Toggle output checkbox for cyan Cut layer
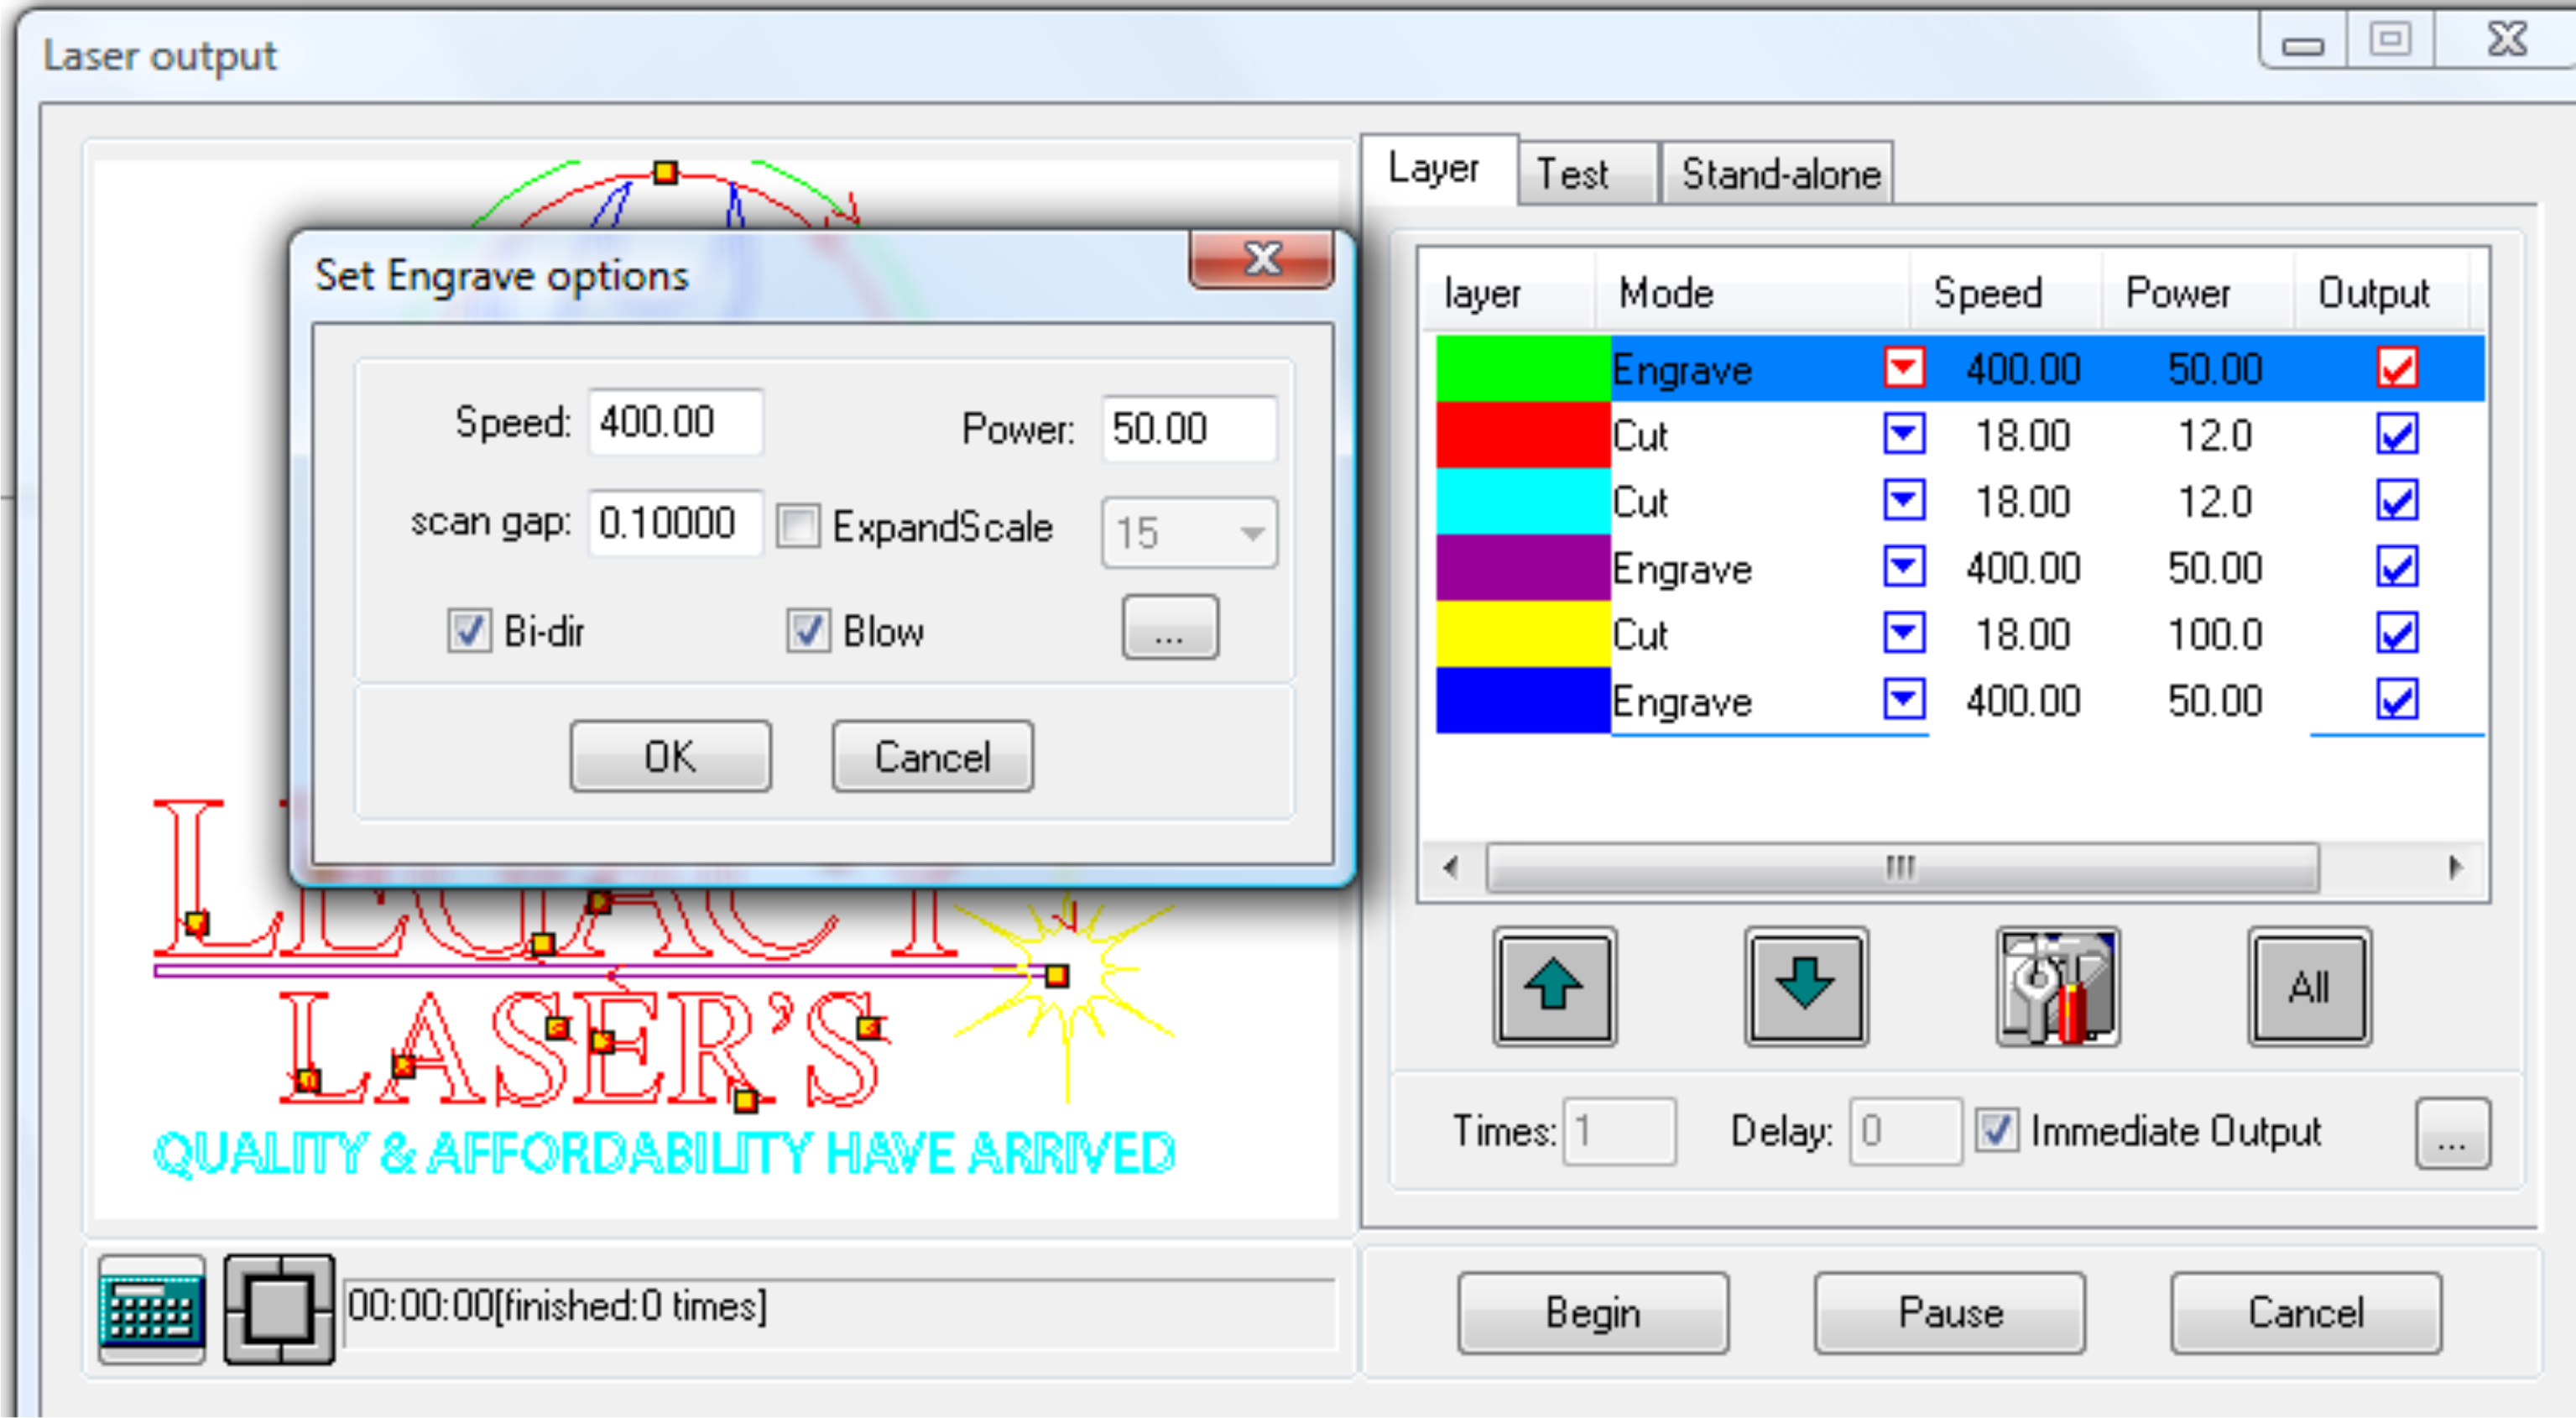 [x=2397, y=501]
